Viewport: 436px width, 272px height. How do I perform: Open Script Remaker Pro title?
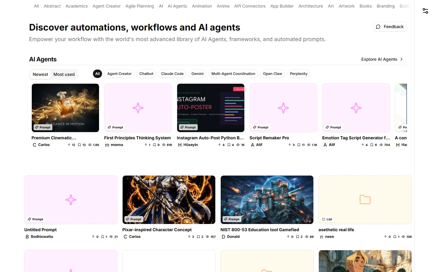269,138
